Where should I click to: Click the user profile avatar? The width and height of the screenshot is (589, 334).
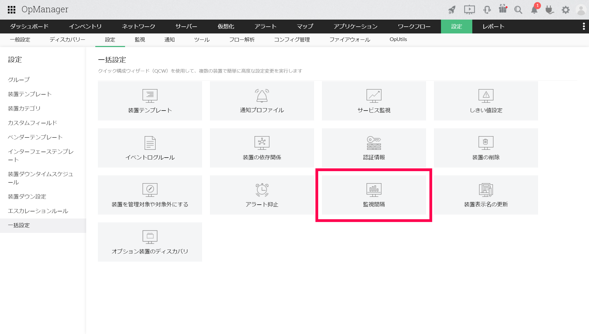(x=581, y=10)
